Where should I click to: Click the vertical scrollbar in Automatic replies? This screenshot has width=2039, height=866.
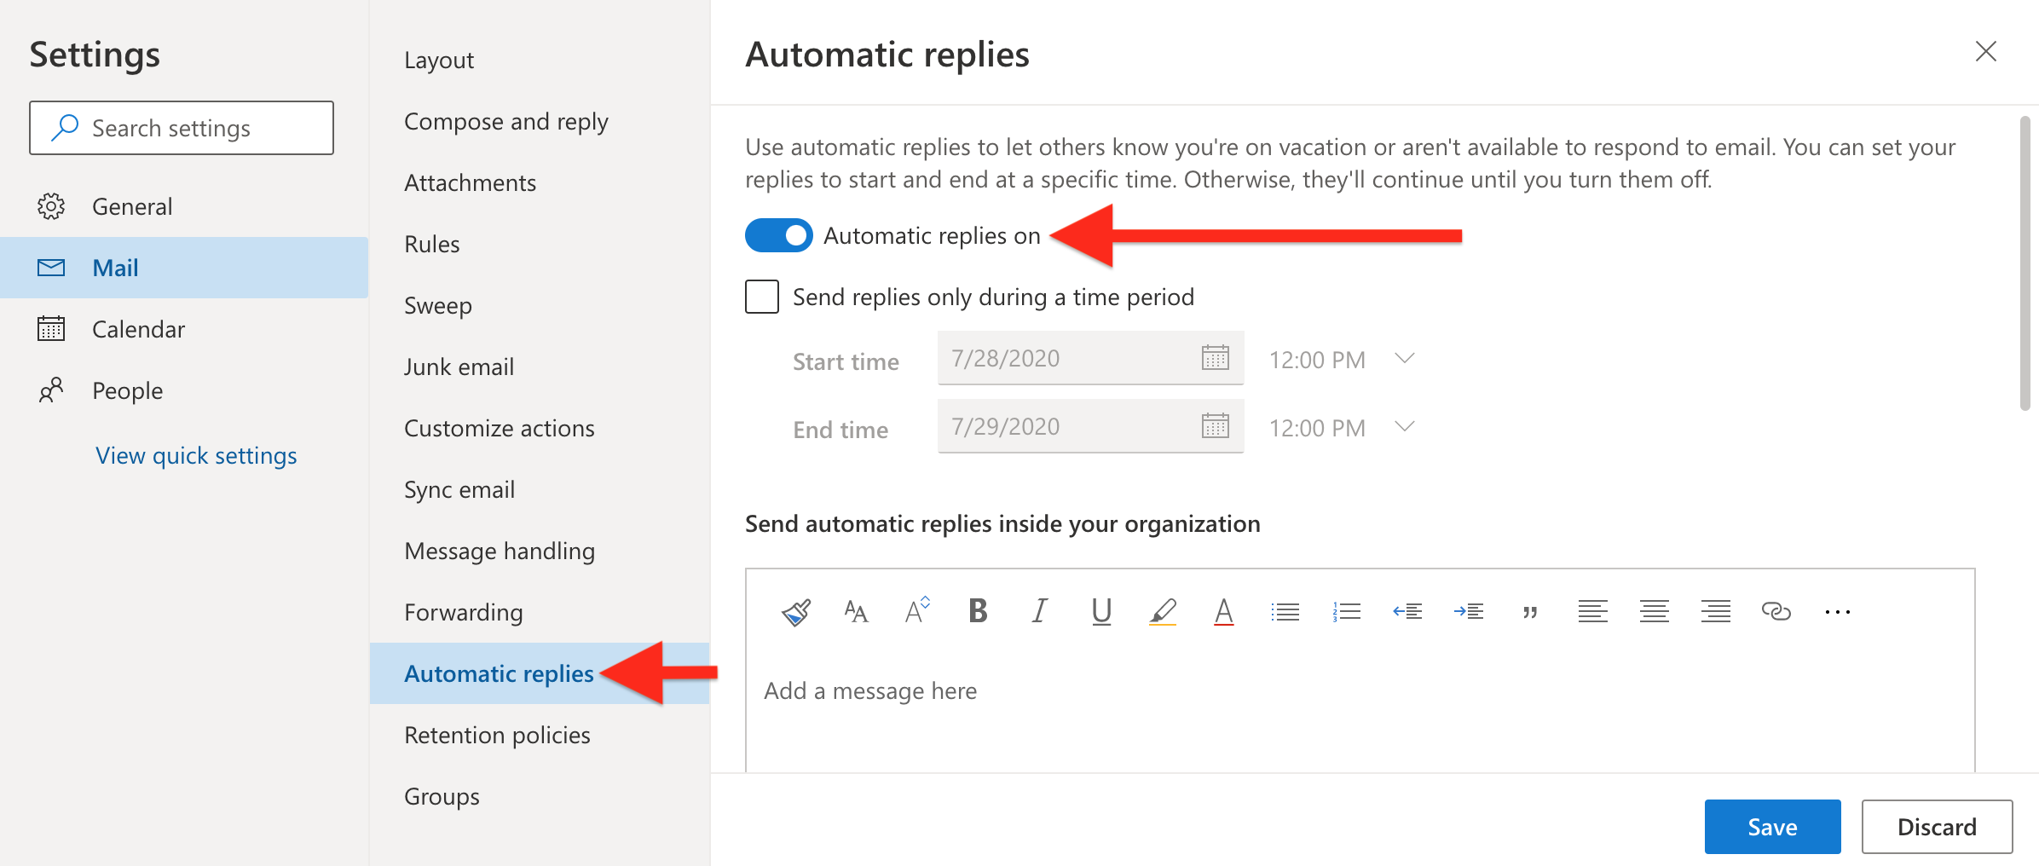pyautogui.click(x=2025, y=264)
